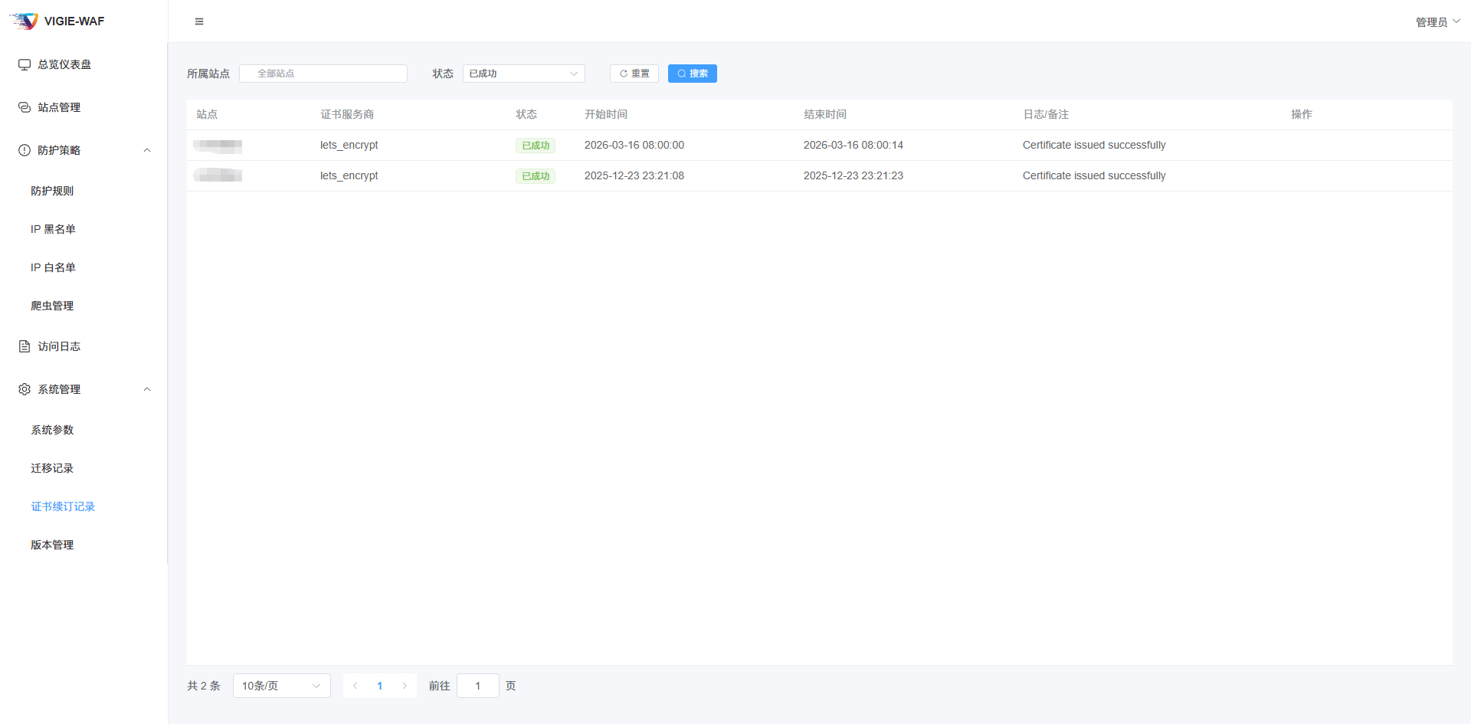Image resolution: width=1471 pixels, height=724 pixels.
Task: Click start time 2025-12-23 23:21:08
Action: tap(634, 175)
